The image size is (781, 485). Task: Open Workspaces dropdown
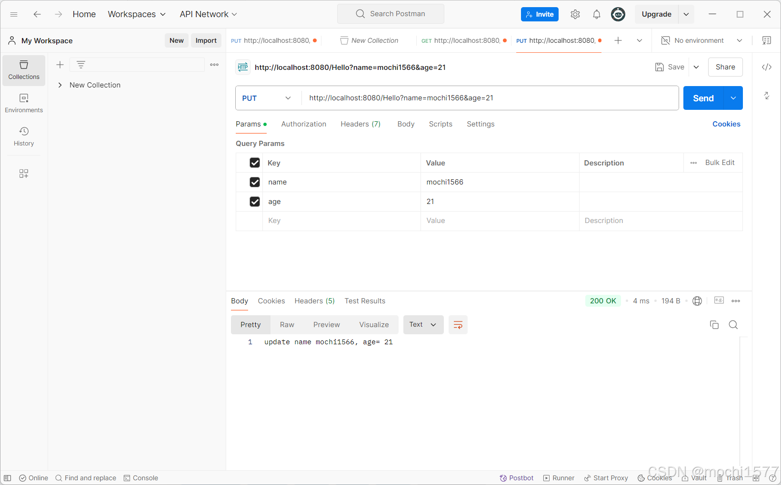tap(137, 14)
